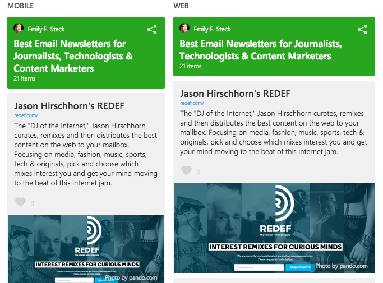Click the 21 items count in Web view

191,66
